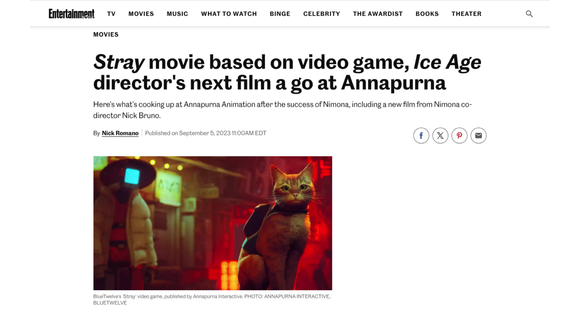Click the Movies category label above headline
This screenshot has width=580, height=326.
[106, 34]
